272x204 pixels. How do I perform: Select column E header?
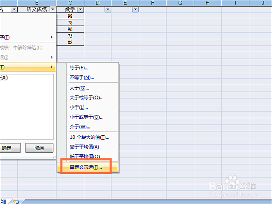pos(125,3)
